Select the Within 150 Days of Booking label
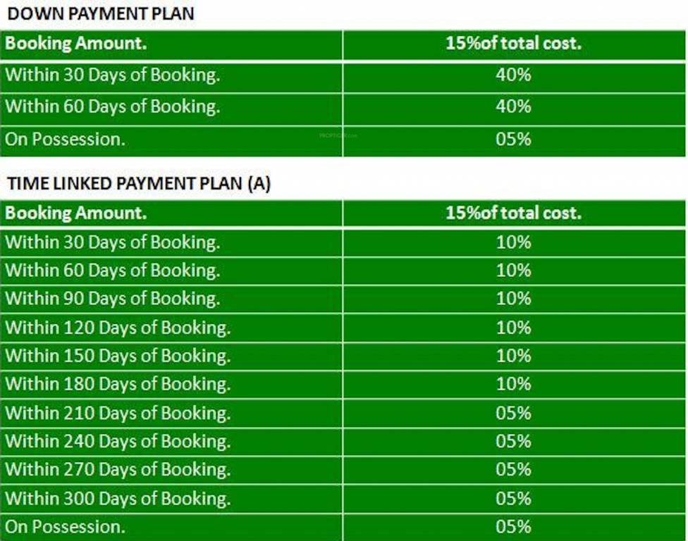Image resolution: width=688 pixels, height=541 pixels. (118, 356)
